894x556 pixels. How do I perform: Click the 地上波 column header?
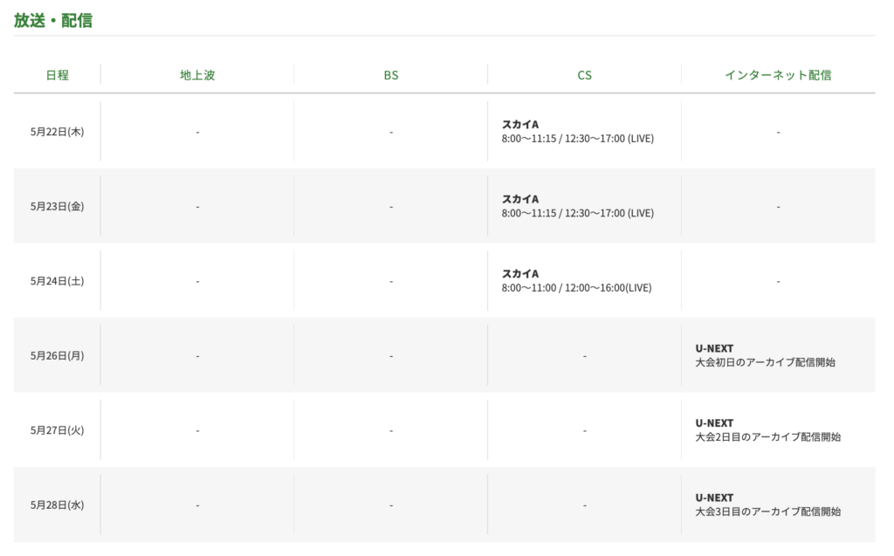click(x=197, y=75)
